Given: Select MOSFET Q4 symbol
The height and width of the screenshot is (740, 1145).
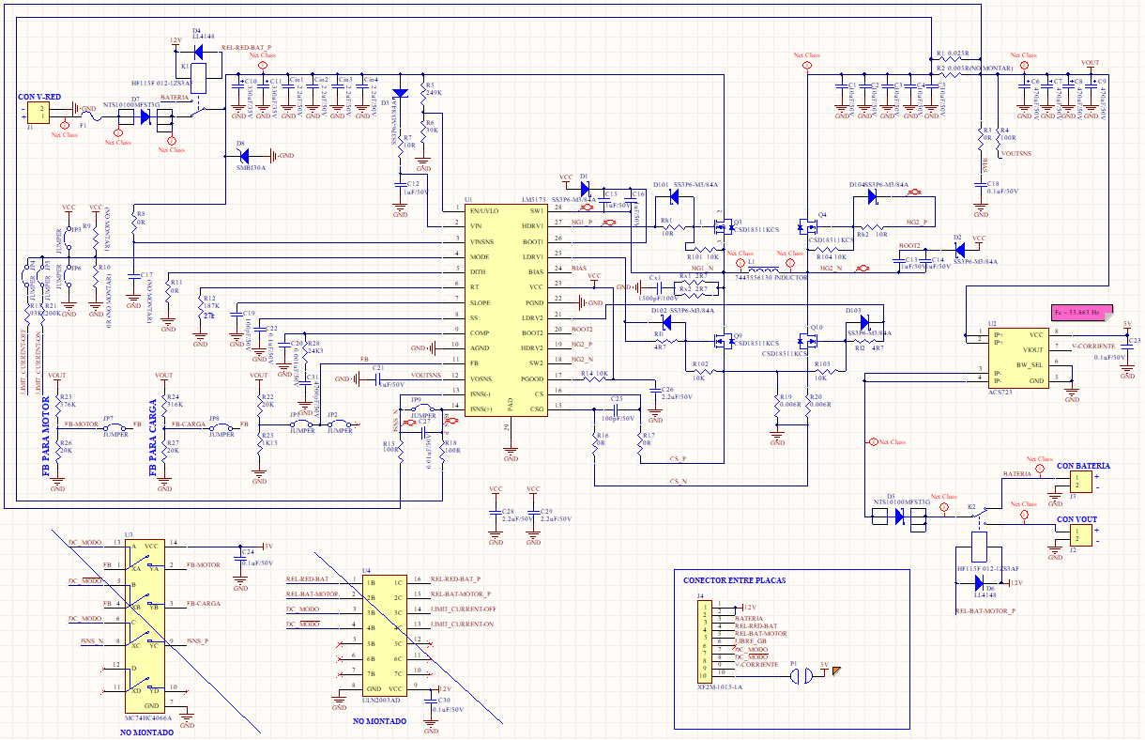Looking at the screenshot, I should coord(807,226).
